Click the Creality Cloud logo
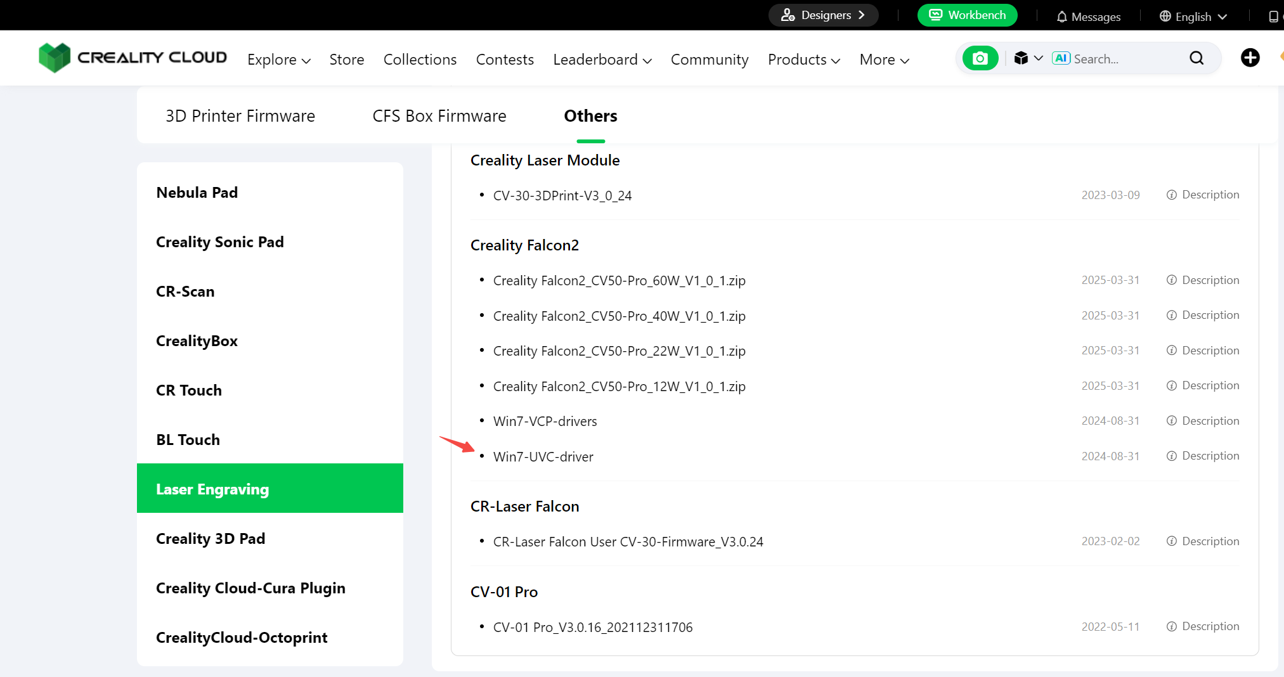The image size is (1284, 677). (133, 58)
